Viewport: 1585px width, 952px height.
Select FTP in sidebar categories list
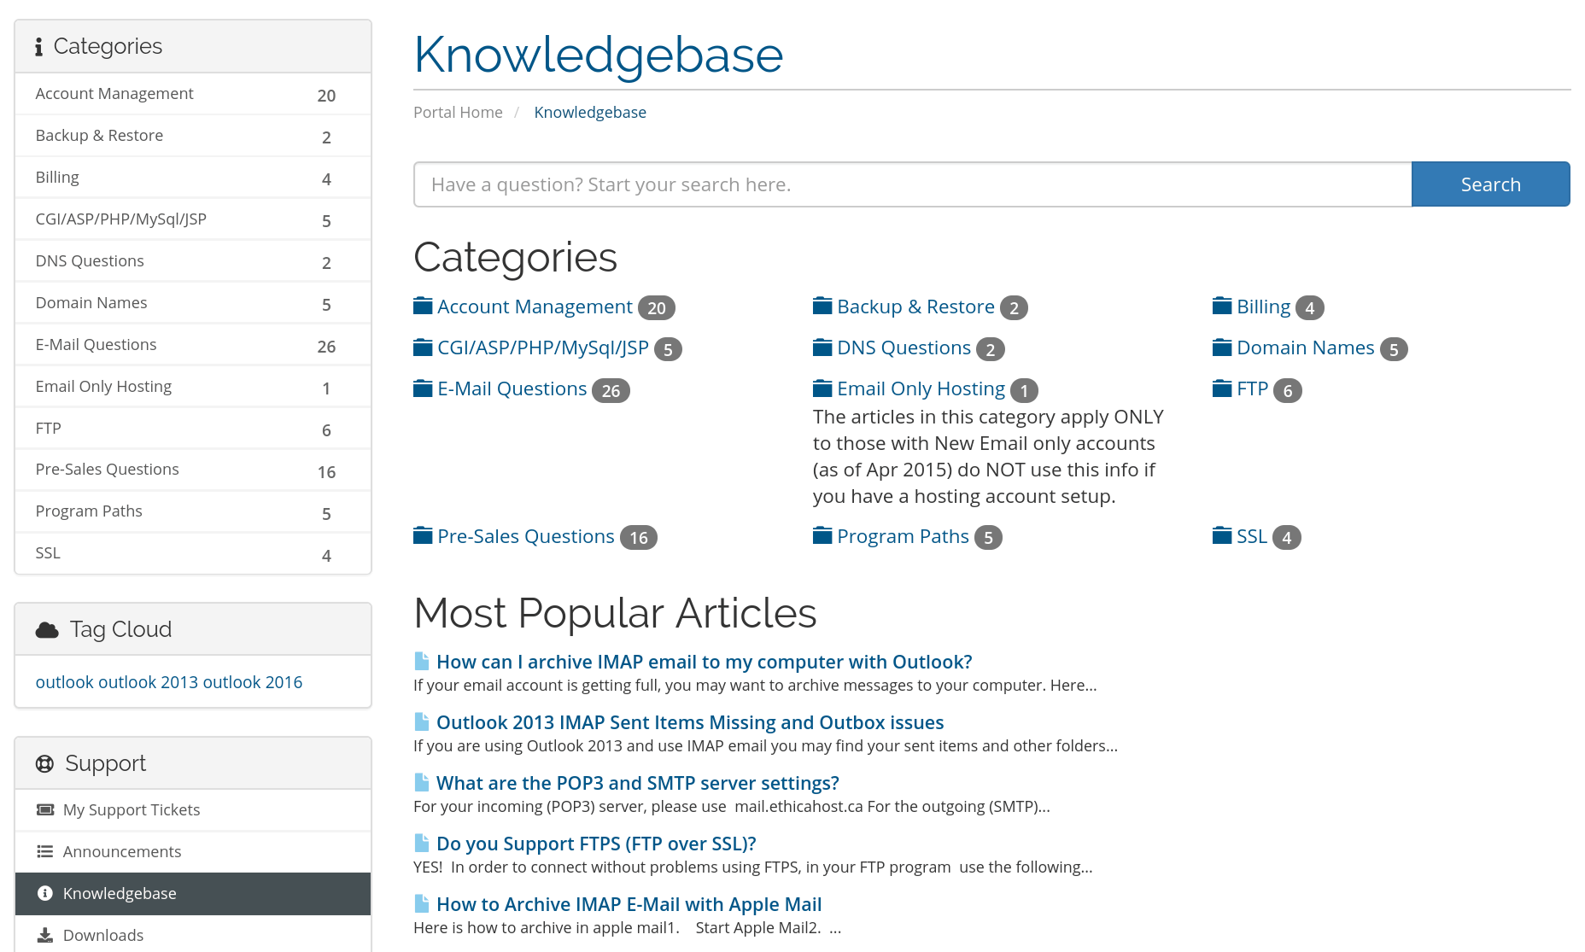[x=193, y=429]
